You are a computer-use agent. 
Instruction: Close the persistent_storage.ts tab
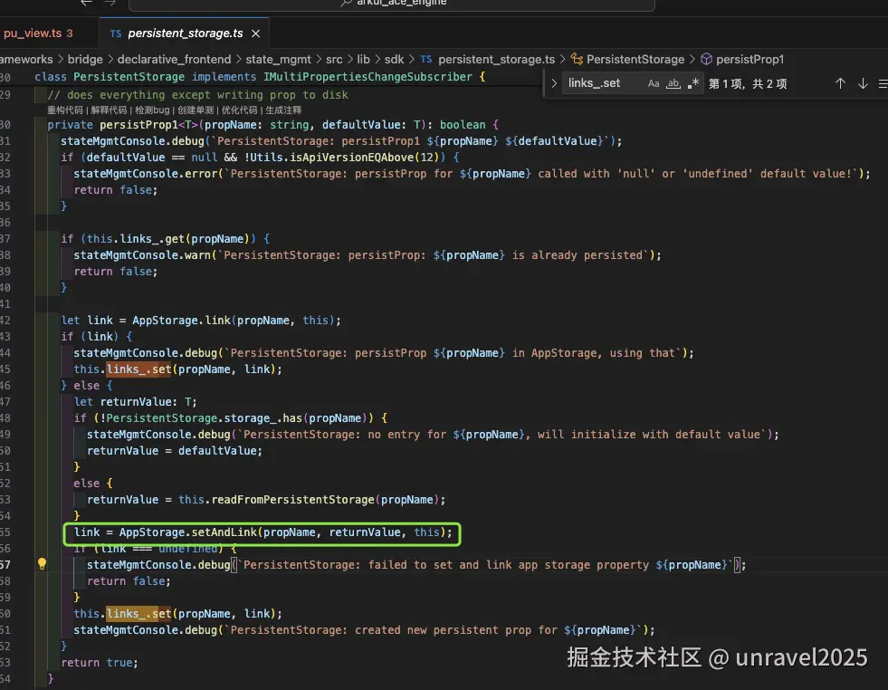pyautogui.click(x=256, y=34)
